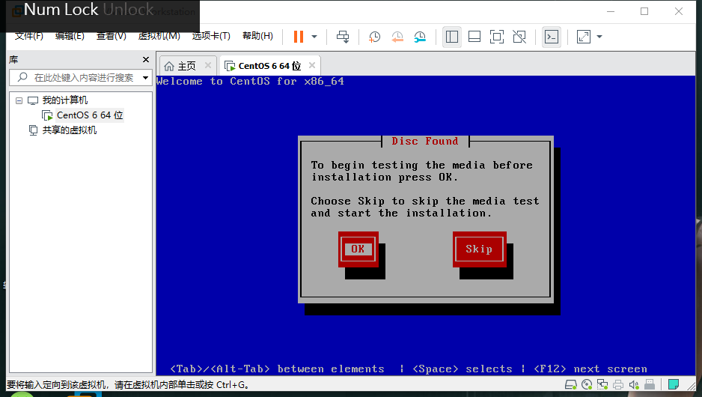Open the power options dropdown arrow beside pause
Screen dimensions: 702x397
(x=314, y=37)
